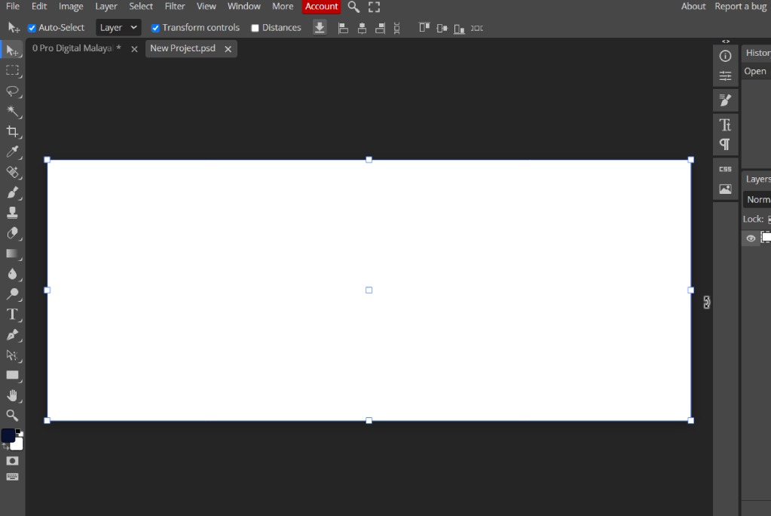Screen dimensions: 771x516
Task: Open the Image menu
Action: point(71,6)
